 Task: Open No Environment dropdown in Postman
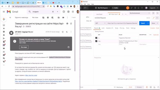tap(140, 13)
